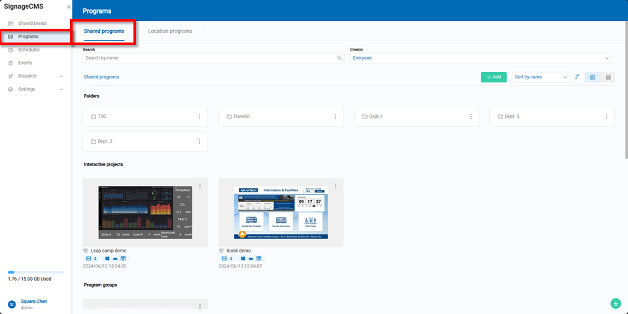628x314 pixels.
Task: Switch to Location programs tab
Action: (x=170, y=31)
